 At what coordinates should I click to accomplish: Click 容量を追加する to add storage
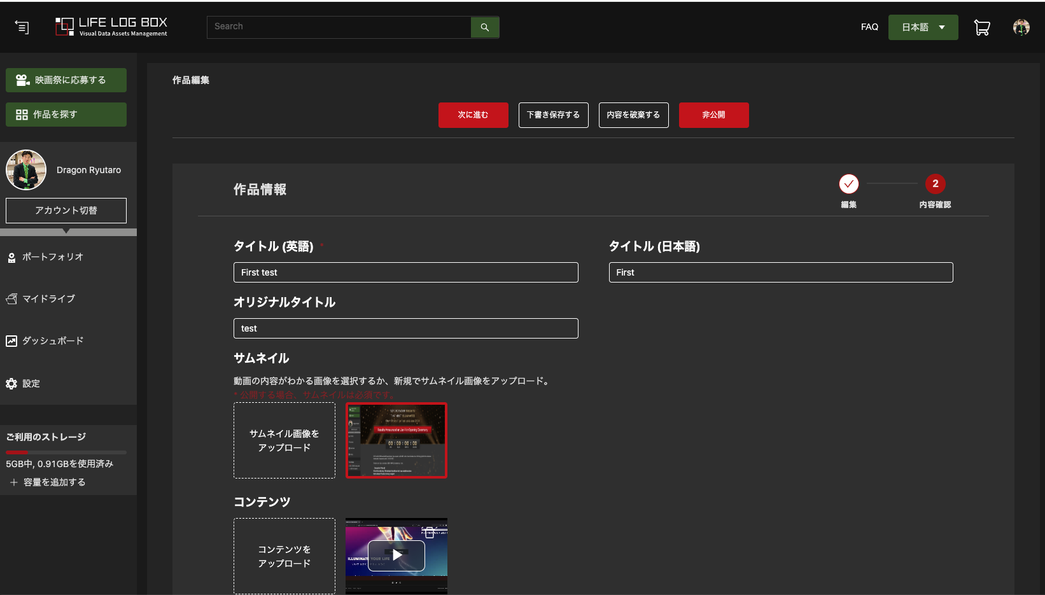[54, 482]
